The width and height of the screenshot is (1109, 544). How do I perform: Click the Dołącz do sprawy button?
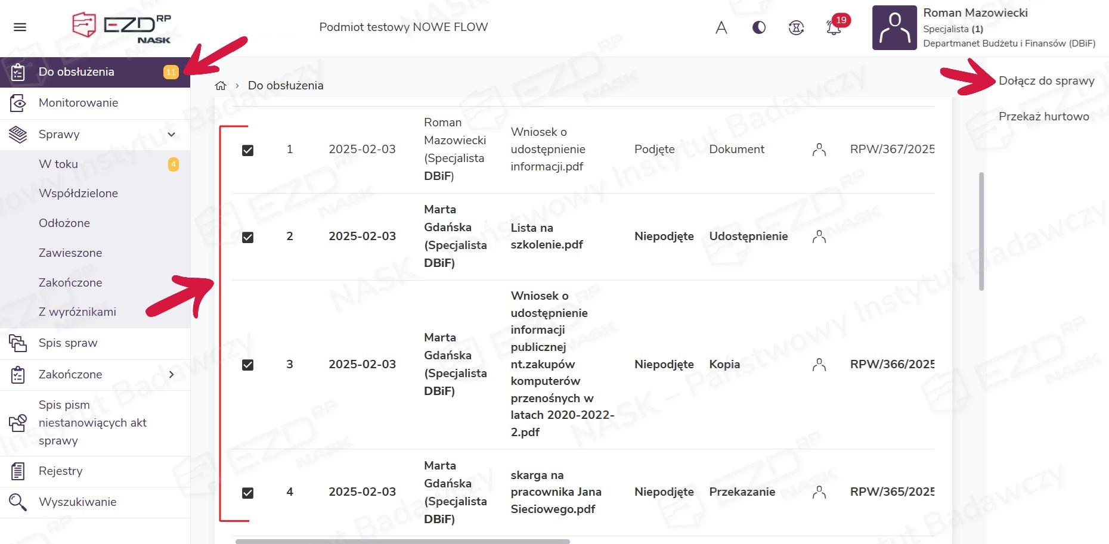tap(1046, 81)
